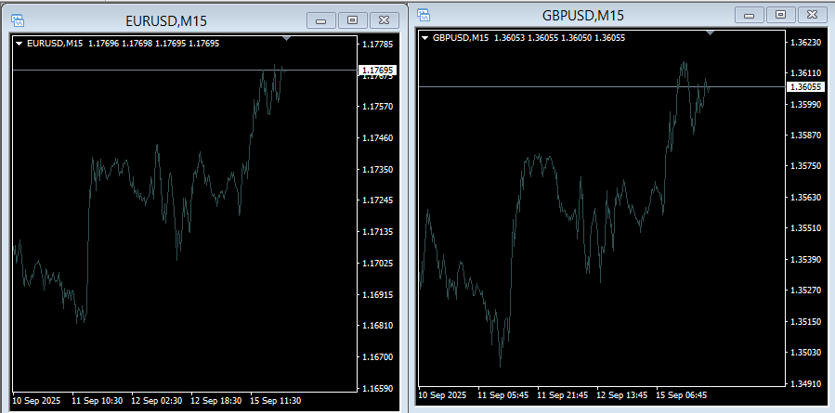Screen dimensions: 835x413
Task: Click 11 Sep 21:45 on GBPUSD time axis
Action: pyautogui.click(x=563, y=395)
